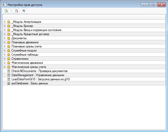Click the folder icon next to Документы
This screenshot has height=132, width=168.
(x=9, y=38)
